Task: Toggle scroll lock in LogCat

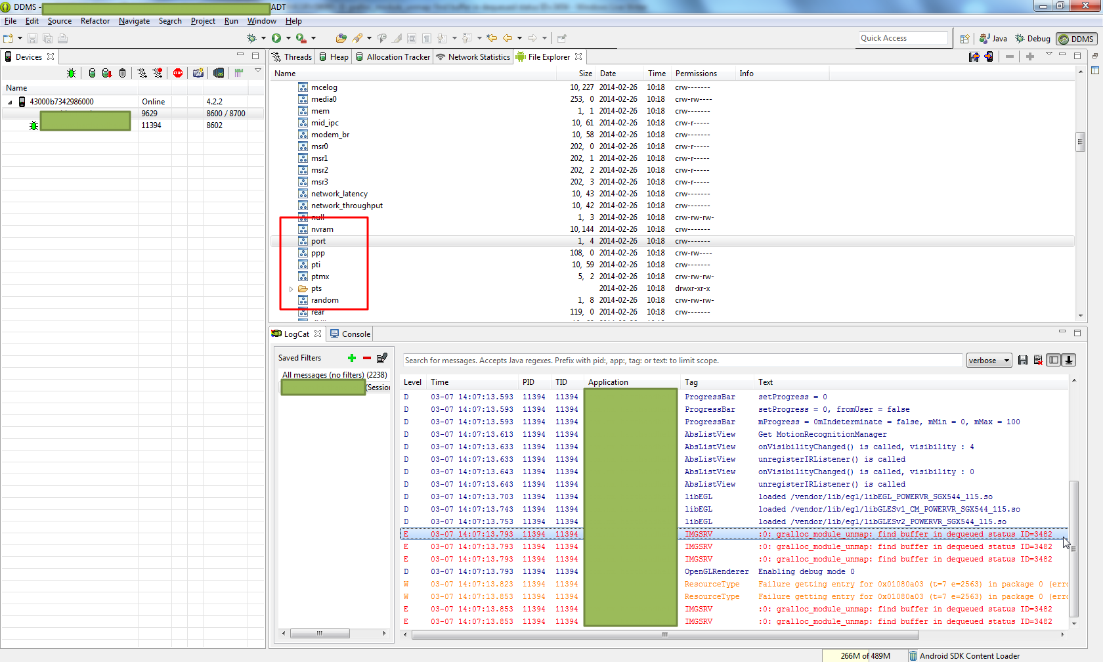Action: (x=1069, y=360)
